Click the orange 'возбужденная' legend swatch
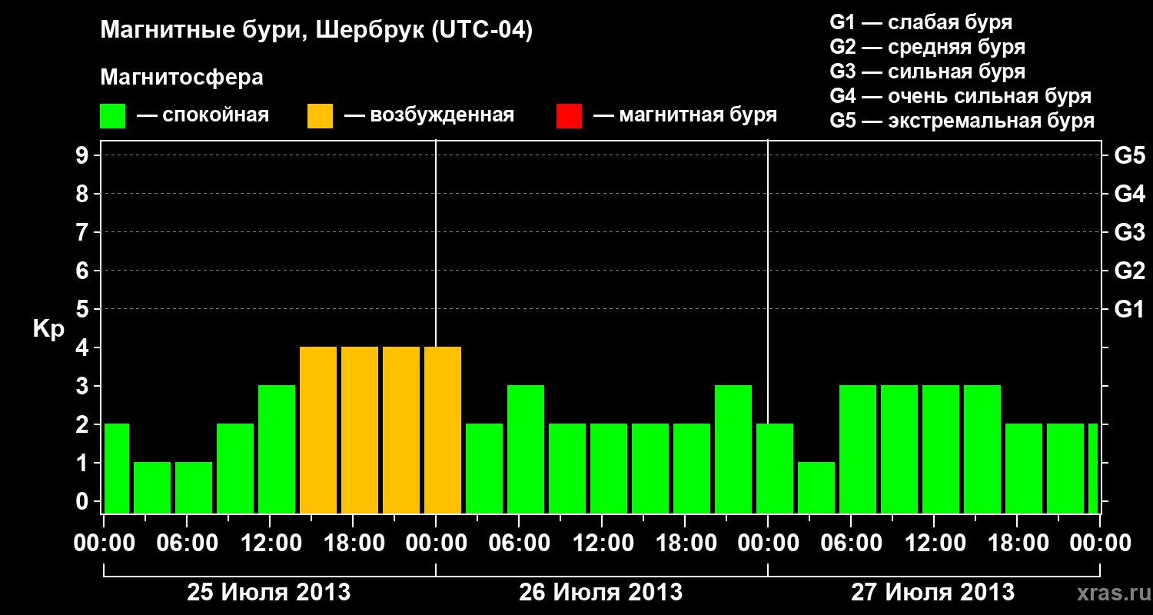 (320, 116)
